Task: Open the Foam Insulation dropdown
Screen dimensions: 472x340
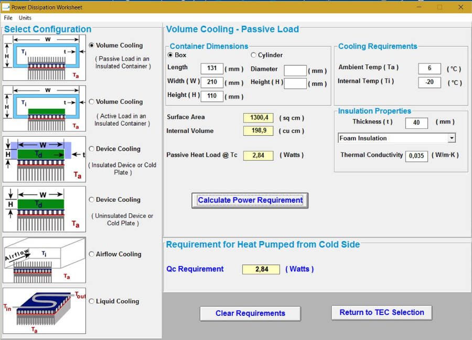Action: point(450,138)
